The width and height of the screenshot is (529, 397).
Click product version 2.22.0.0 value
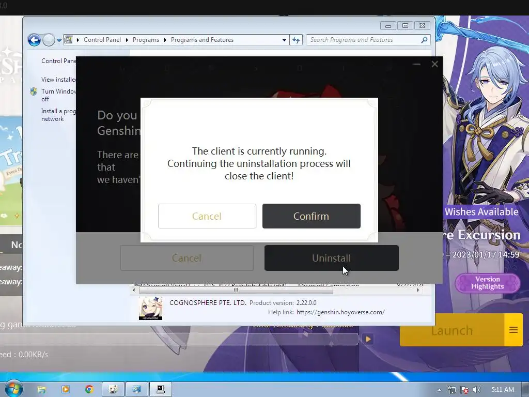pyautogui.click(x=306, y=303)
